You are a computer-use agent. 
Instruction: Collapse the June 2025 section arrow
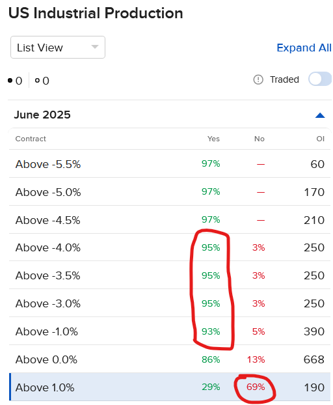point(320,115)
